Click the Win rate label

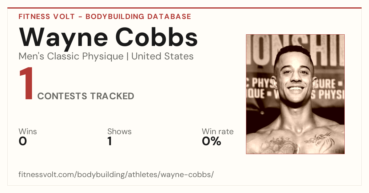[x=218, y=132]
